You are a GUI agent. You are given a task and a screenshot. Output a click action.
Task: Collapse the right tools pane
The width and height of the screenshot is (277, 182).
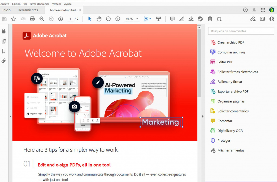point(203,117)
